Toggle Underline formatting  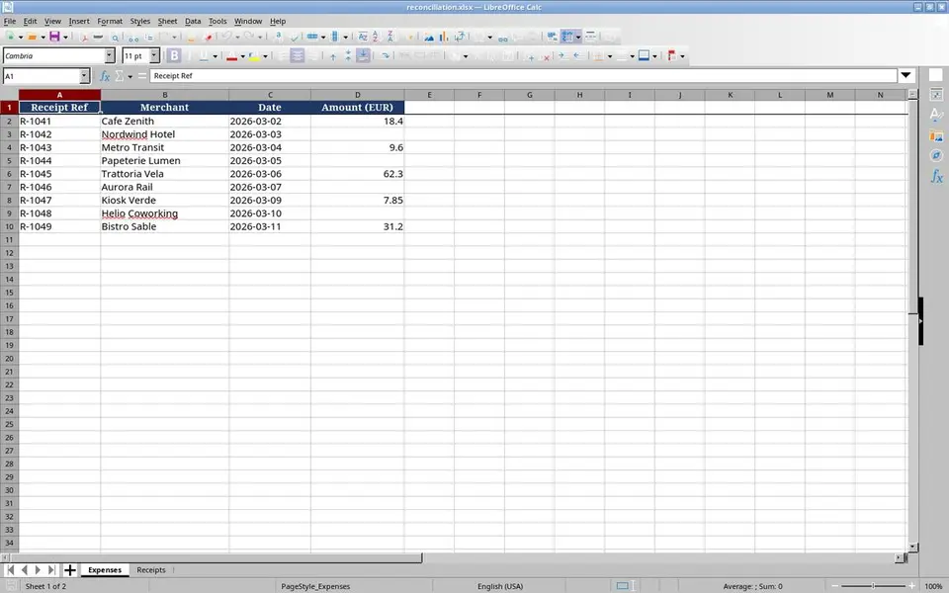pyautogui.click(x=204, y=55)
